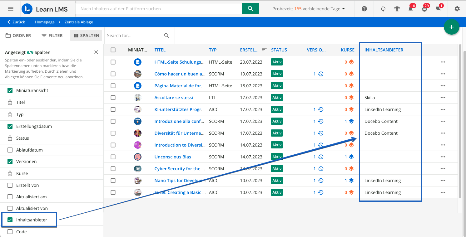Go back with the Zurück button
Image resolution: width=466 pixels, height=237 pixels.
click(x=16, y=22)
